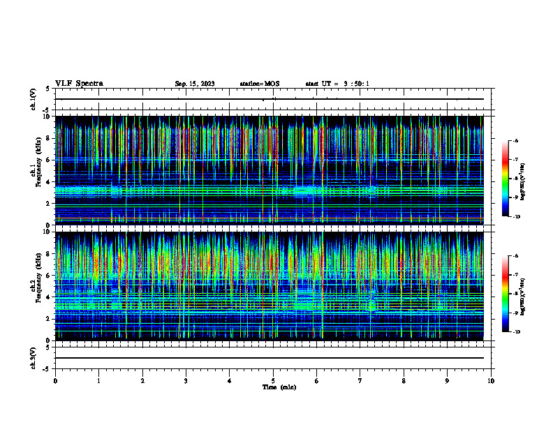
Task: Select the "Sep. 15, 2023" date text
Action: (x=195, y=84)
